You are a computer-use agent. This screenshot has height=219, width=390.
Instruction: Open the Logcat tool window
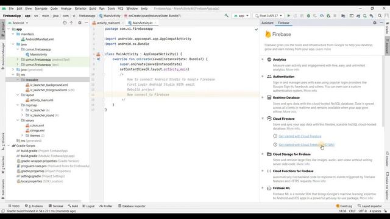[x=88, y=206]
